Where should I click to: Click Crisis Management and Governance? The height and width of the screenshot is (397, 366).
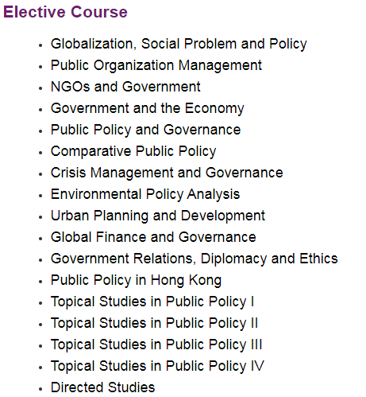tap(167, 173)
